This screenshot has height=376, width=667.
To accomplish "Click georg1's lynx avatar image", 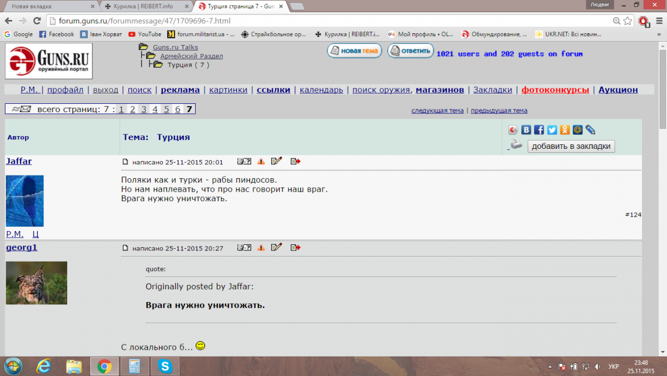I will (37, 283).
